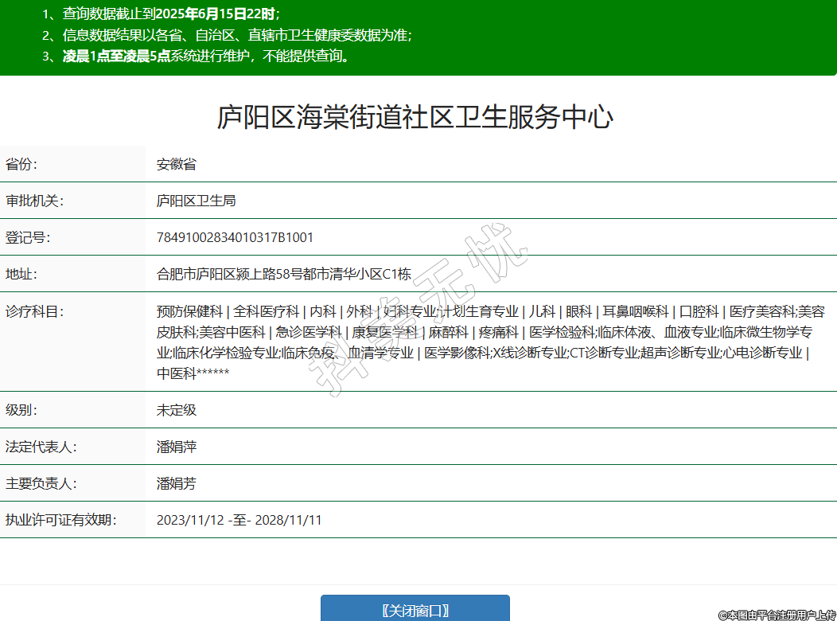Select main responsible person 潘娟芳
Viewport: 837px width, 621px height.
176,483
